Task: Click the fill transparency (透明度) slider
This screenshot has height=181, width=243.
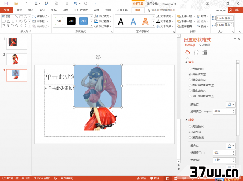Action: pos(208,112)
